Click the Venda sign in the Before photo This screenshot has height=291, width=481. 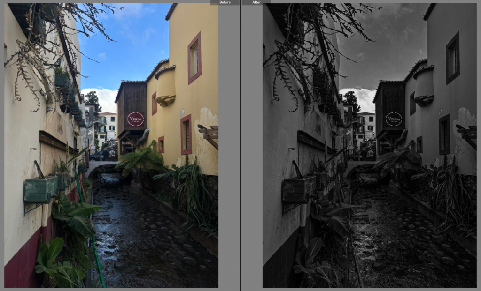pyautogui.click(x=135, y=119)
